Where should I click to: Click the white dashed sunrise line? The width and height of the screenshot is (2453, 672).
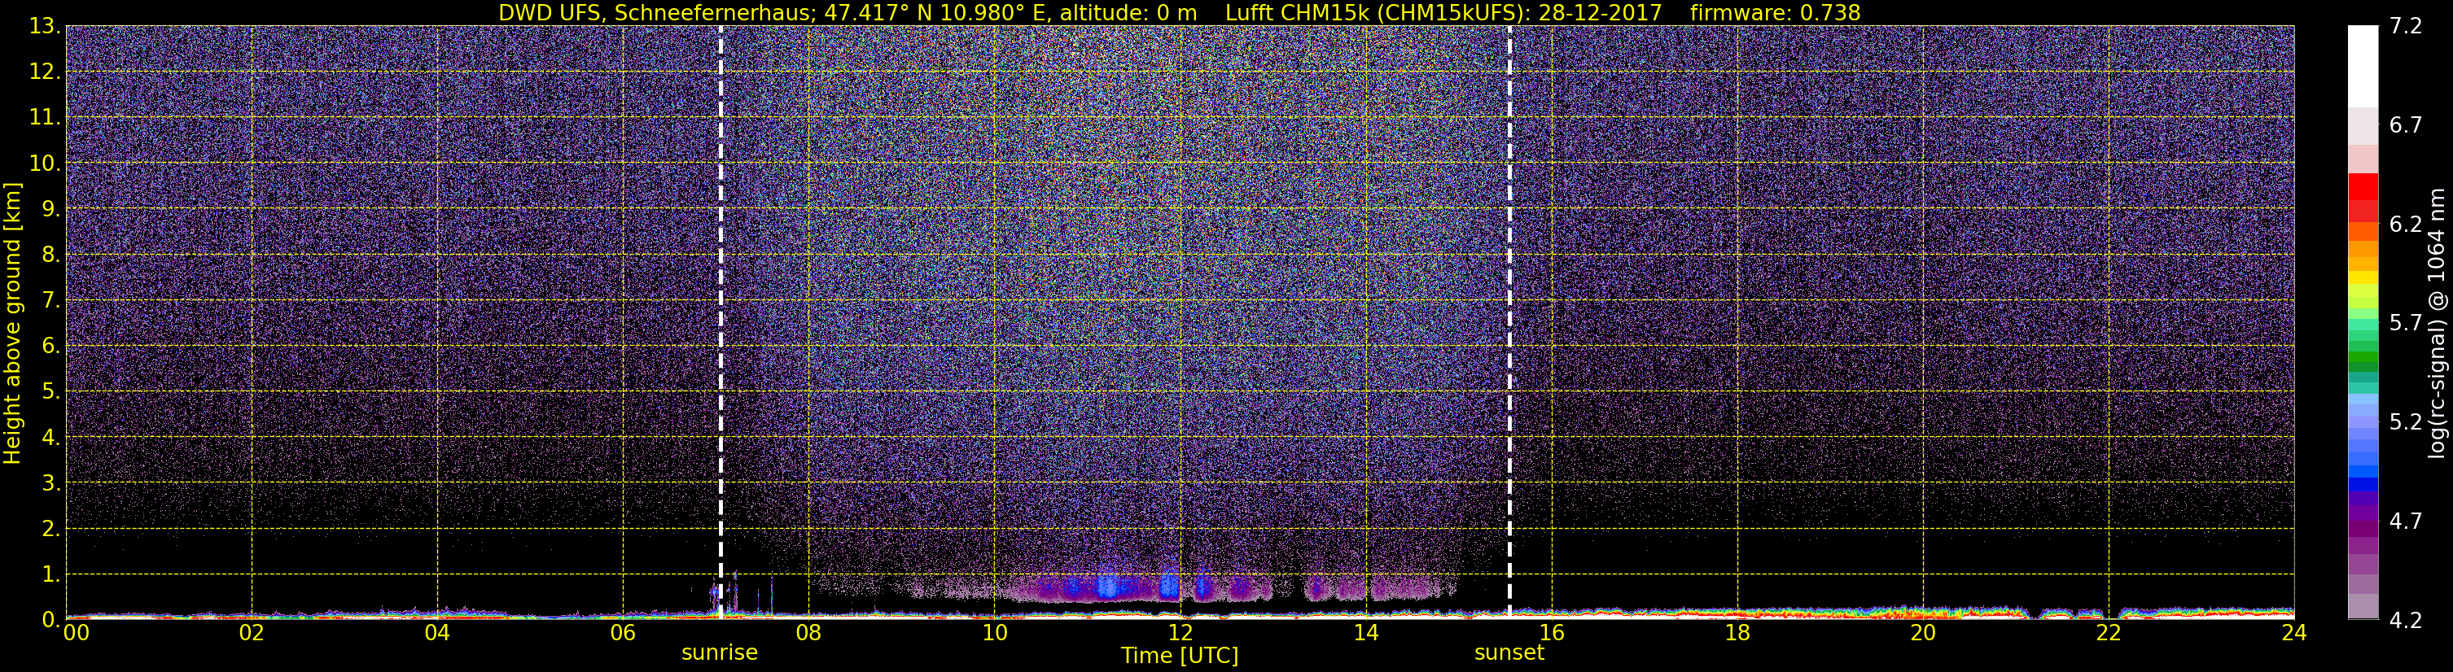(721, 321)
